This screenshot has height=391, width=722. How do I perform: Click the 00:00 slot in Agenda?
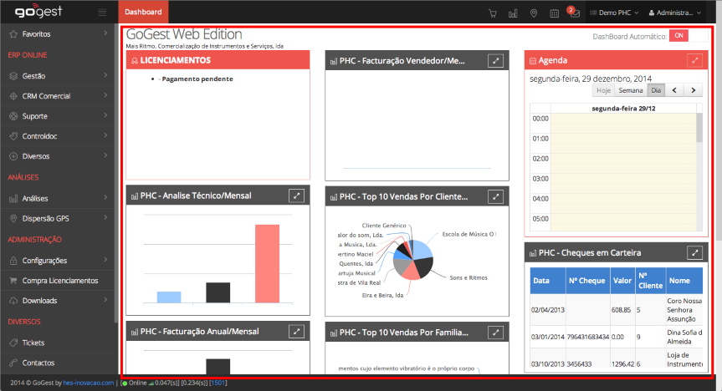click(623, 119)
